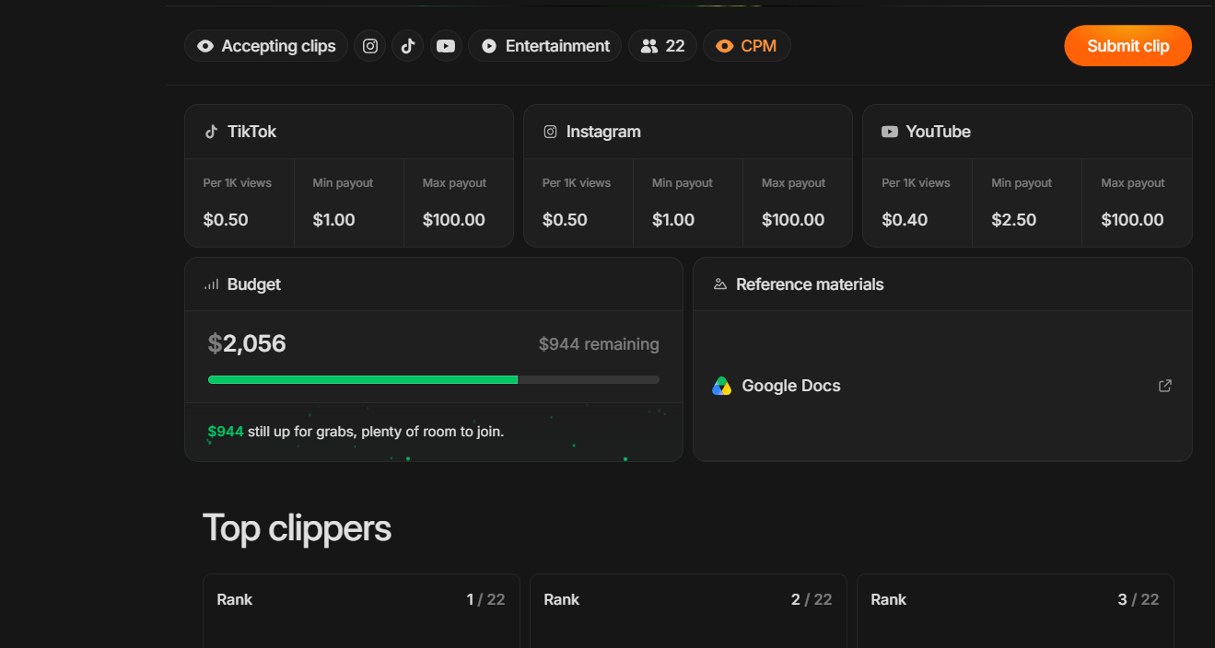The width and height of the screenshot is (1215, 648).
Task: Click the Rank 3 / 22 clipper card
Action: (1015, 611)
